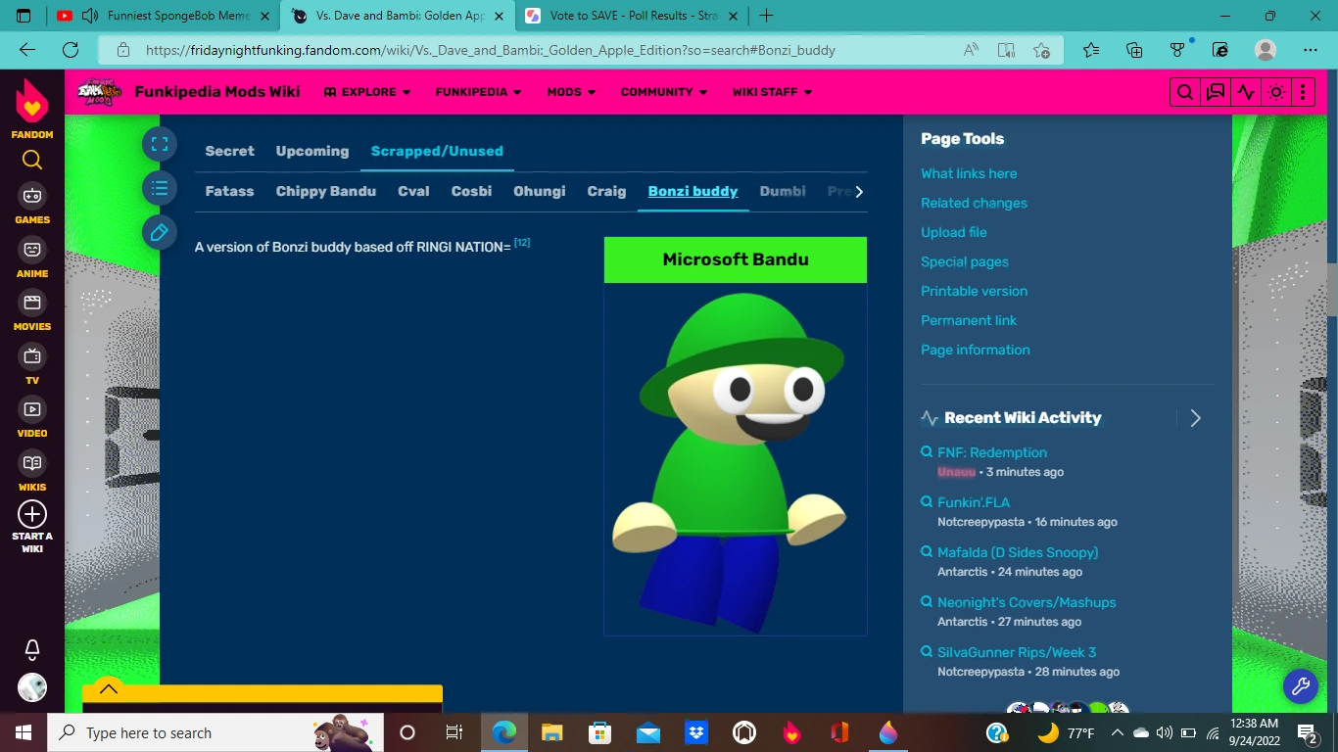
Task: Open the table of contents icon
Action: 160,188
